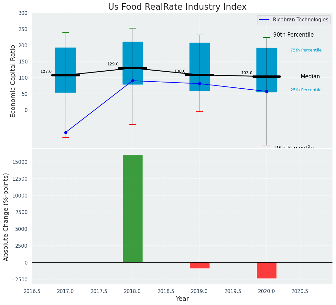The width and height of the screenshot is (336, 305).
Task: Click the '10th Percentile' label
Action: point(293,147)
